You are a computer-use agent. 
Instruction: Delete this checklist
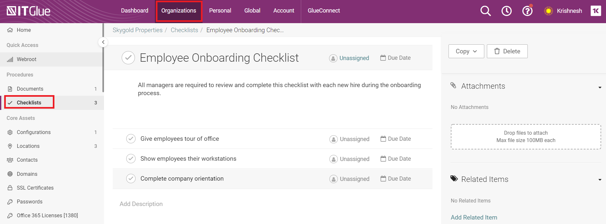click(x=507, y=51)
